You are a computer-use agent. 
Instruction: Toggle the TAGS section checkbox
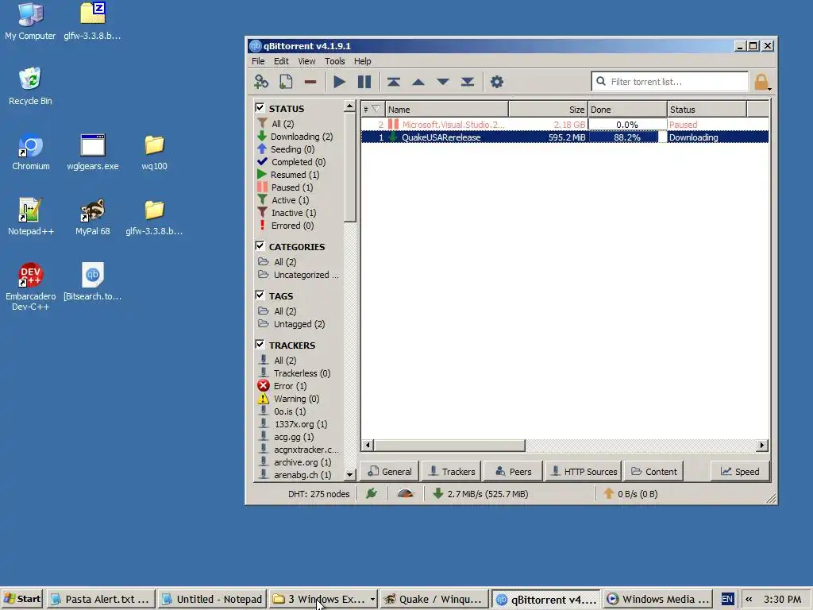tap(260, 295)
